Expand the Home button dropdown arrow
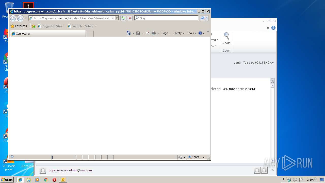The width and height of the screenshot is (325, 183). coord(133,33)
